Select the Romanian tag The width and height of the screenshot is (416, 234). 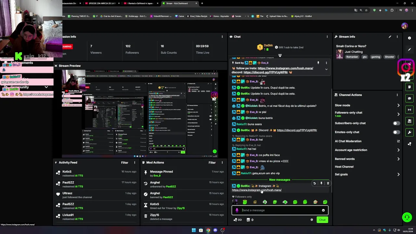tap(352, 57)
